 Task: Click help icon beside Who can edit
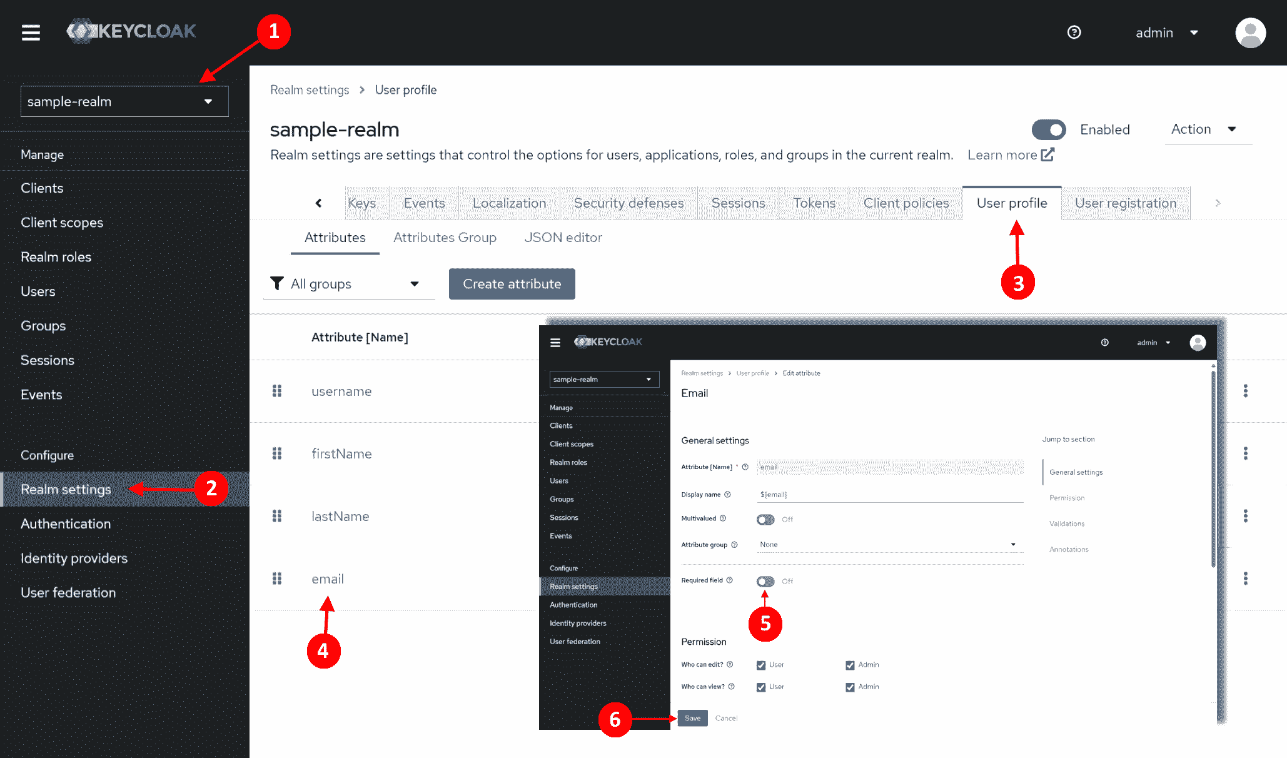click(x=730, y=665)
